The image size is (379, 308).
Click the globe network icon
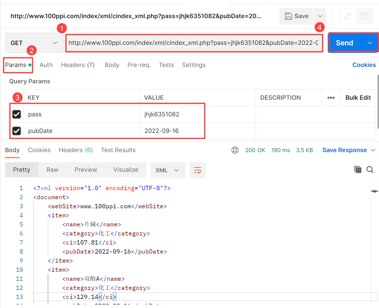click(235, 150)
